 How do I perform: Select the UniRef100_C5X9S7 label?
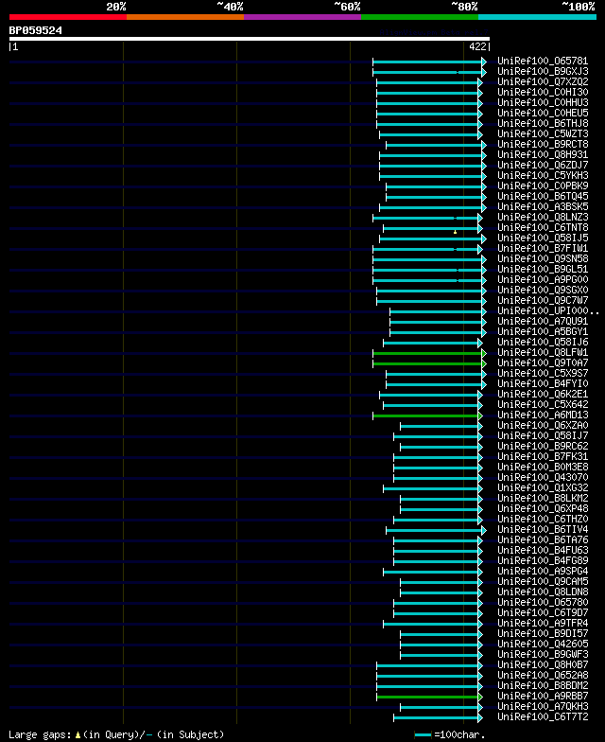click(x=543, y=373)
